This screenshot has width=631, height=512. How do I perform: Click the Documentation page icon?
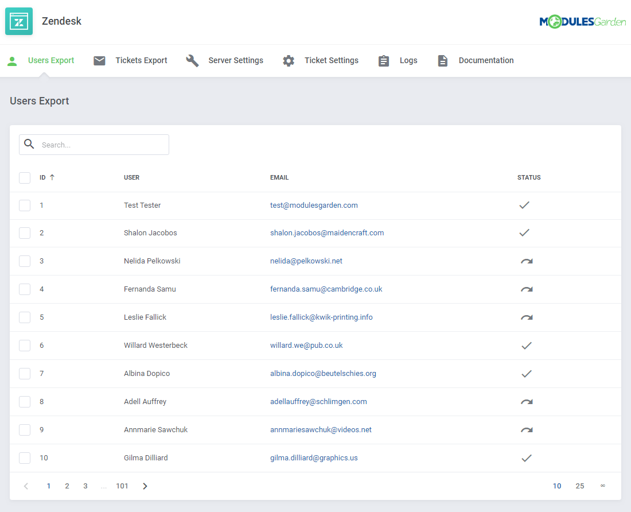coord(442,60)
